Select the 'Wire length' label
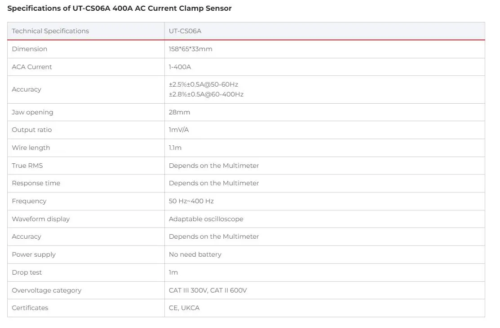 [31, 148]
